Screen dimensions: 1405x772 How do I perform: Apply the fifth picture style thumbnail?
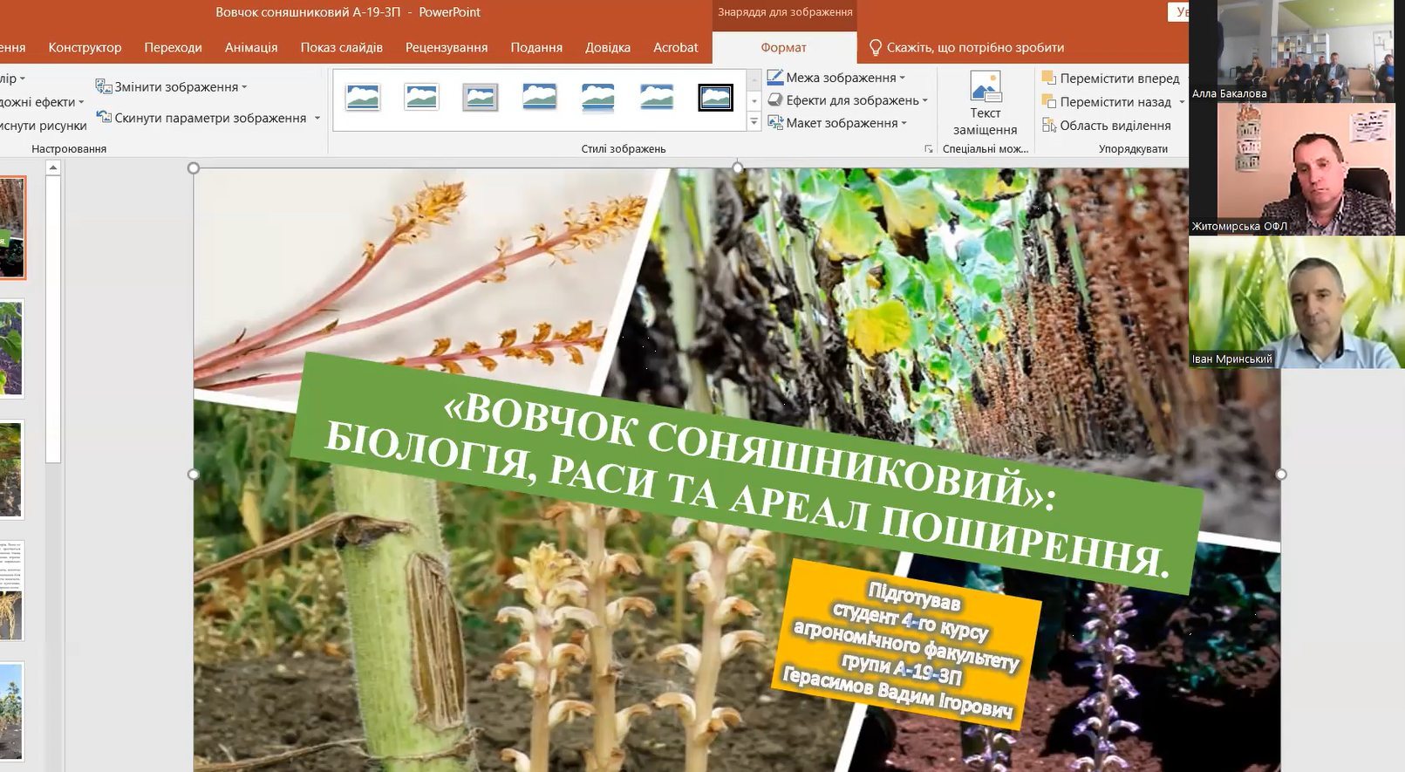point(597,97)
